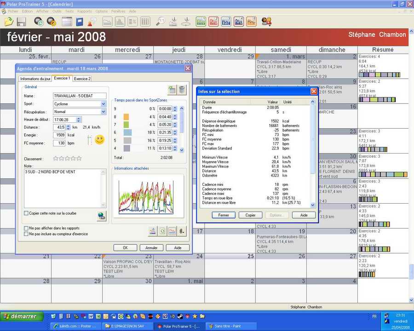Click the floppy disk save icon

point(21,22)
